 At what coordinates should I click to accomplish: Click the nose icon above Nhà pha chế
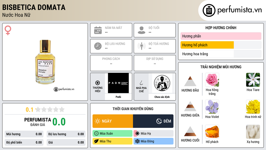pyautogui.click(x=141, y=83)
